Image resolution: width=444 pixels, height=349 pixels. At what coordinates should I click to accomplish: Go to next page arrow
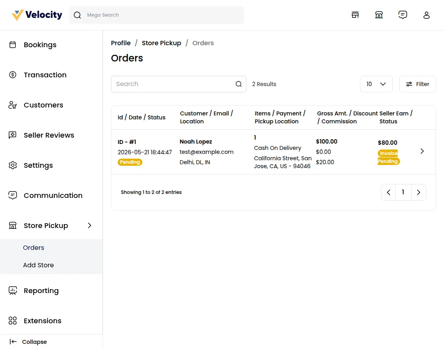[x=419, y=192]
